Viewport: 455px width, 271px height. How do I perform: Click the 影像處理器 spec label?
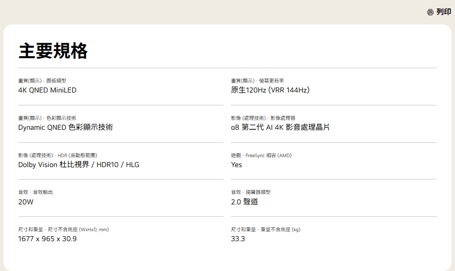(x=282, y=118)
